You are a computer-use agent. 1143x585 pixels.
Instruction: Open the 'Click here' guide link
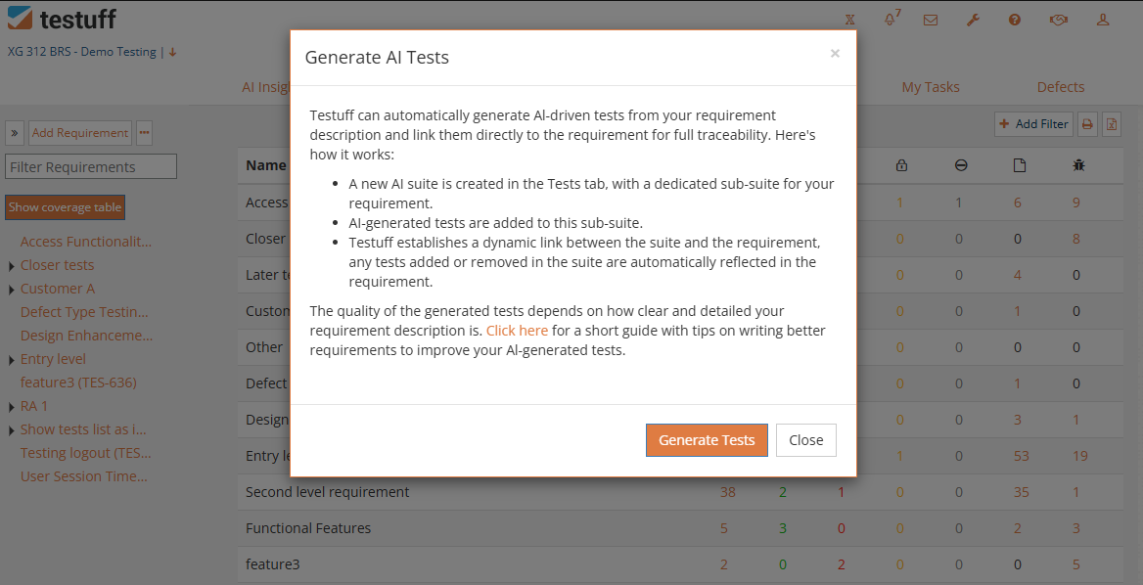pos(517,330)
